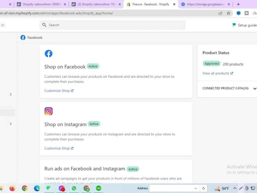
Task: Select the highlighted sidebar item
Action: pos(7,113)
